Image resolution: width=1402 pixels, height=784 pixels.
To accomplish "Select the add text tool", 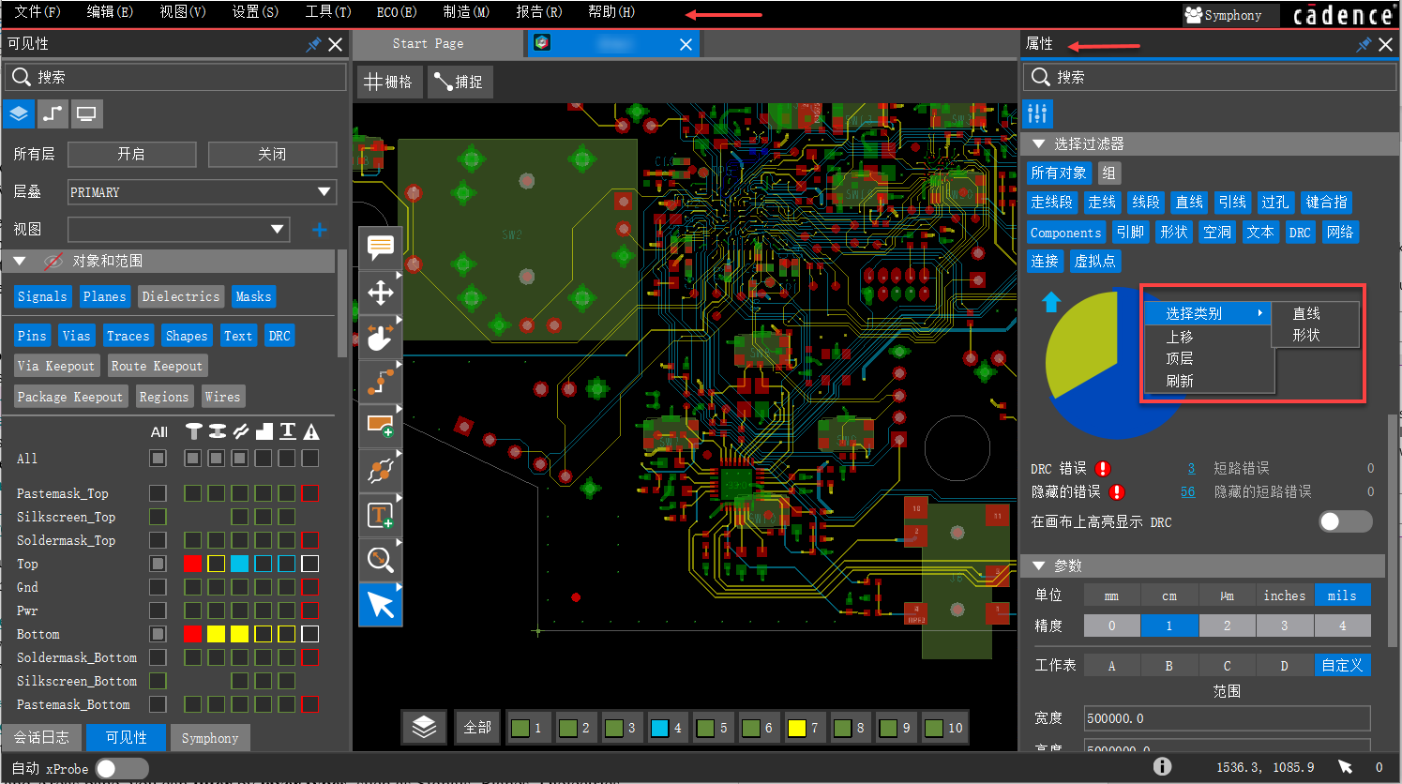I will pos(380,515).
